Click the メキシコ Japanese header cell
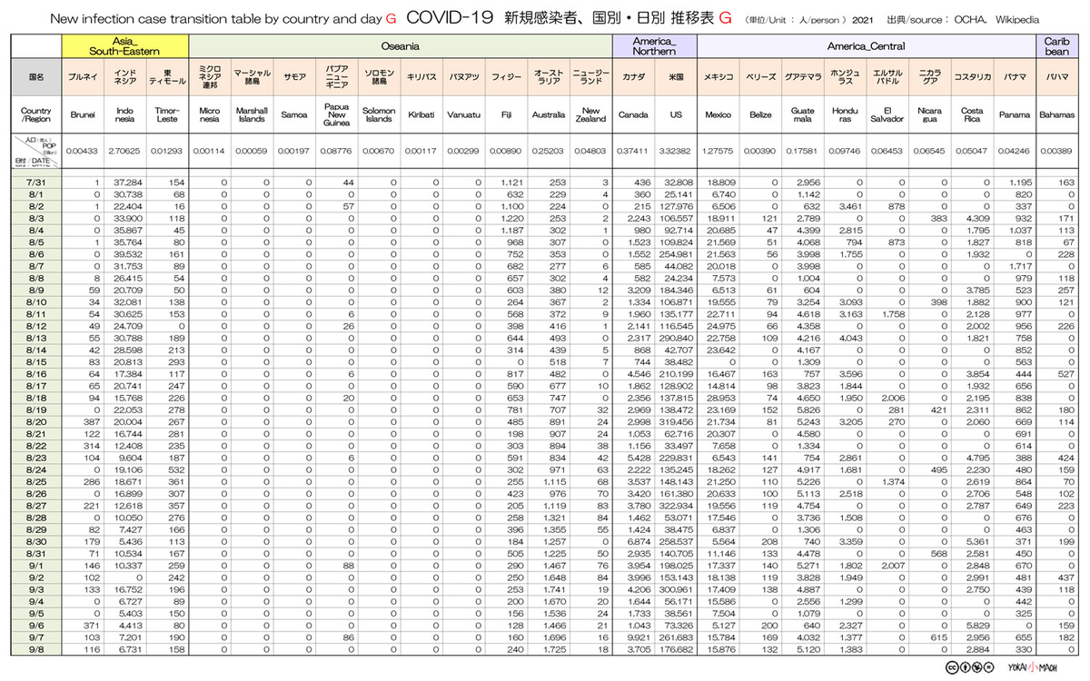Screen dimensions: 1090x681 [718, 78]
